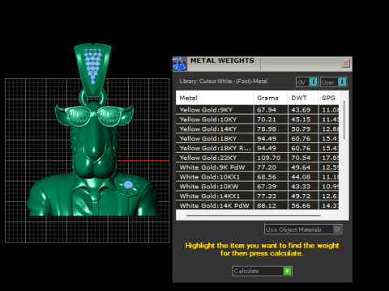This screenshot has width=389, height=291.
Task: Click the Calculate button
Action: click(x=262, y=271)
